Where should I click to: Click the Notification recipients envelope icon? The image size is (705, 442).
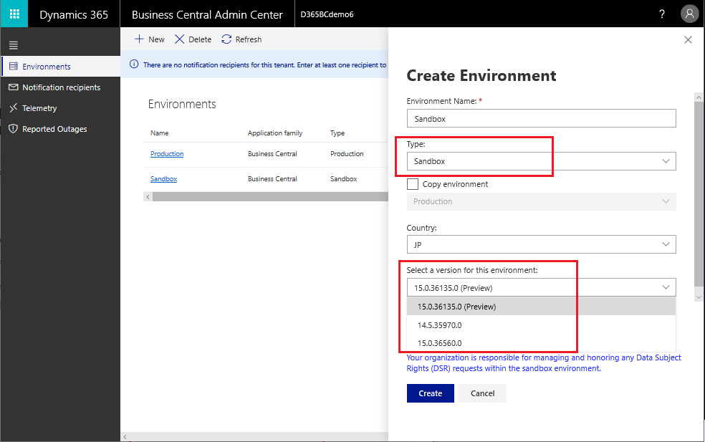click(x=14, y=87)
